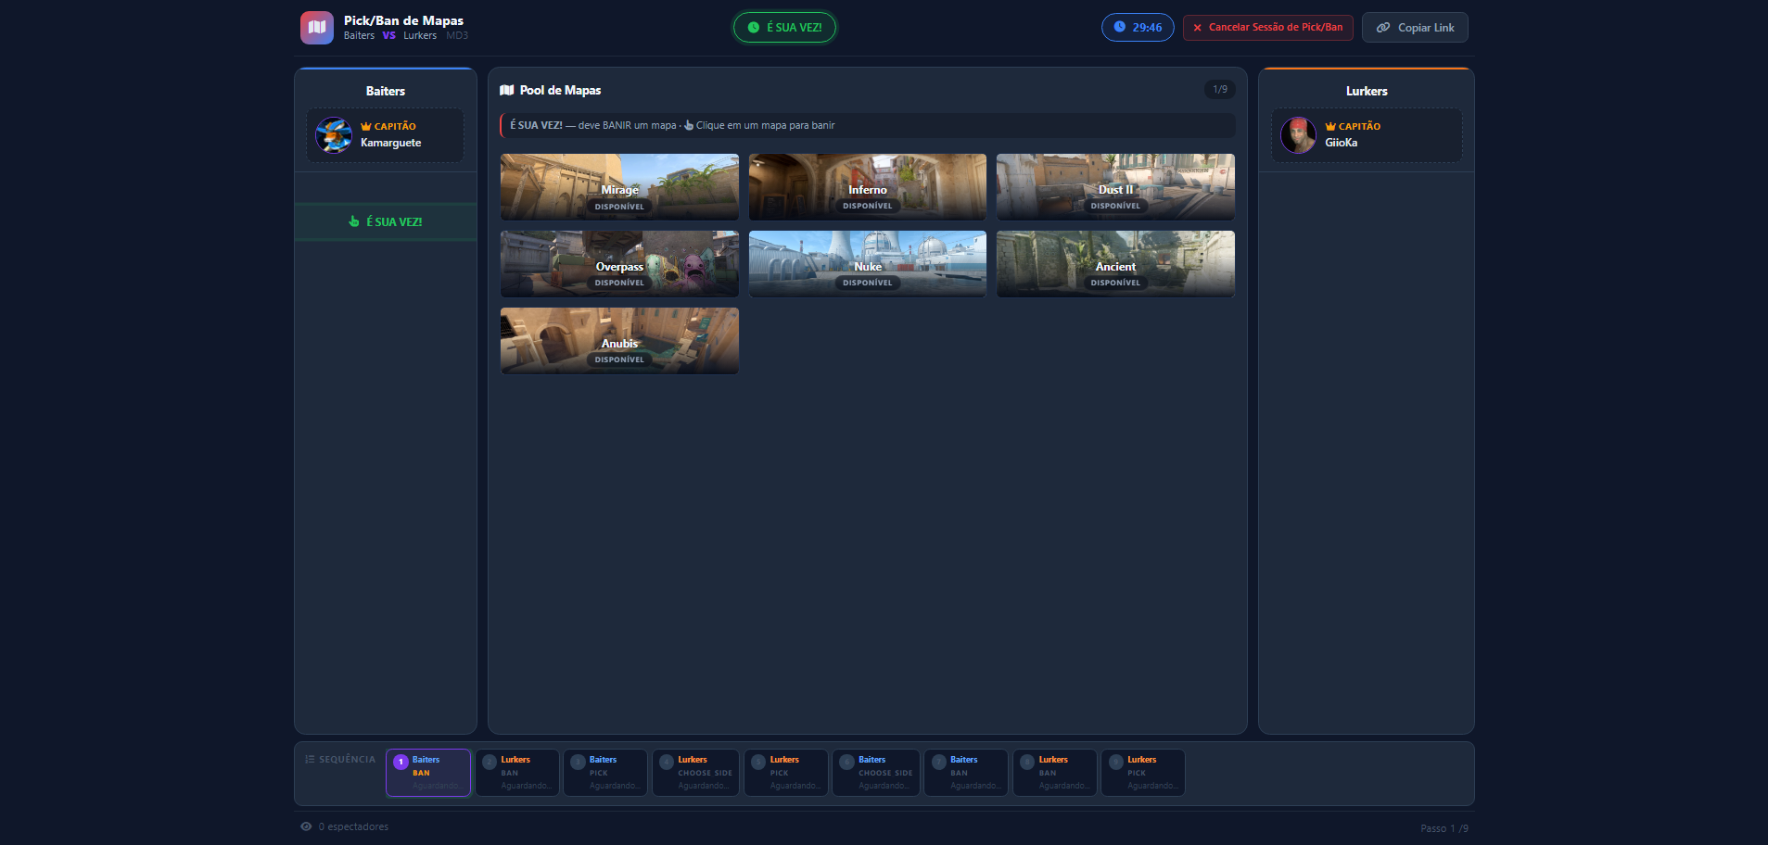Click GioKa's captain avatar
Image resolution: width=1768 pixels, height=845 pixels.
click(x=1298, y=135)
